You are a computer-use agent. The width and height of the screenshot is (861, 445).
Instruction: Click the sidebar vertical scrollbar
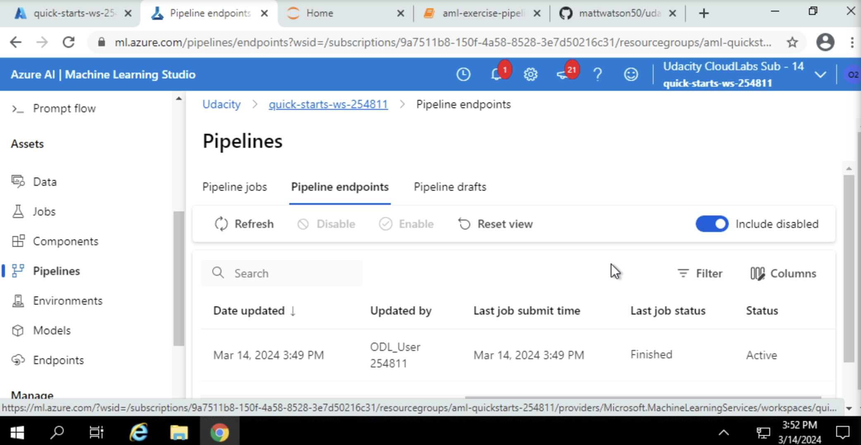point(178,279)
